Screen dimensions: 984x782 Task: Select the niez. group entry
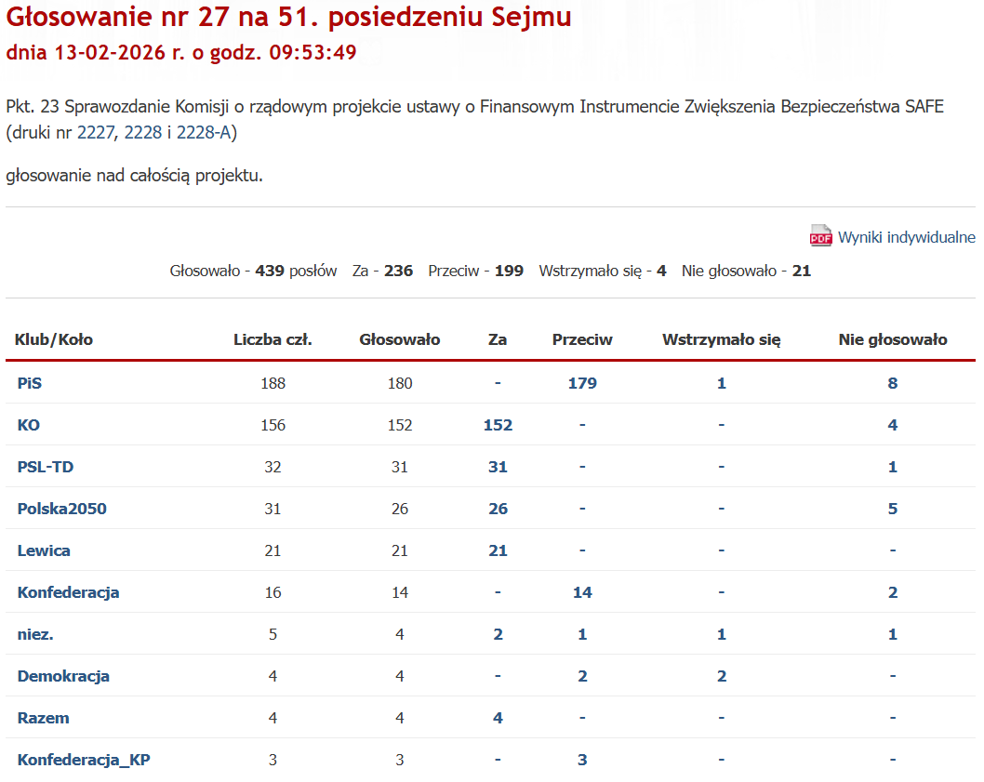[x=33, y=633]
